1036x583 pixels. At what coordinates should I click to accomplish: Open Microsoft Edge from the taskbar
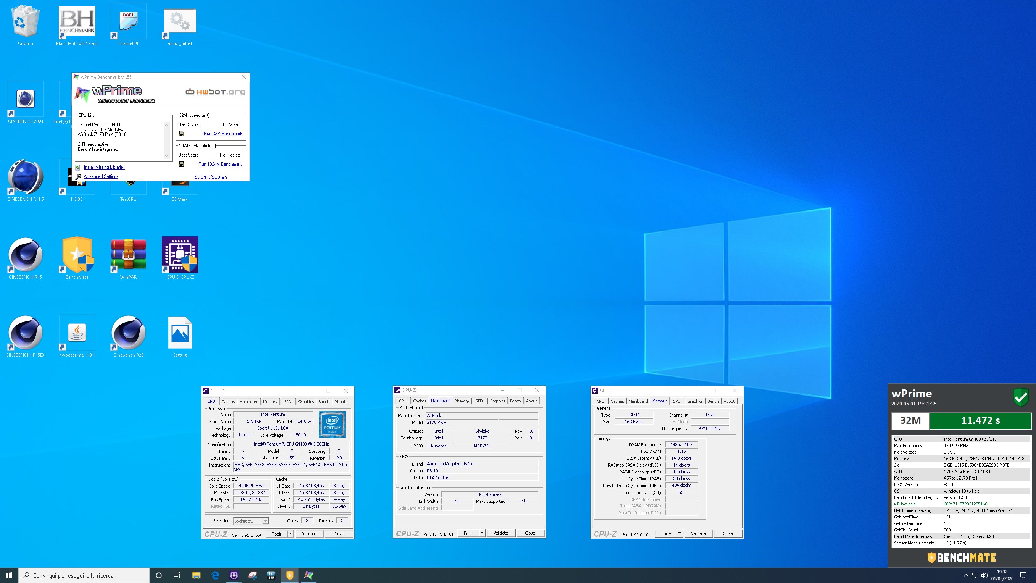point(215,575)
